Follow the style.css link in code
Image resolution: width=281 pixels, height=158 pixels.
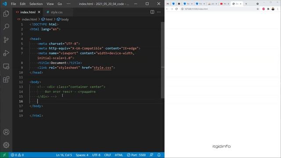coord(102,68)
